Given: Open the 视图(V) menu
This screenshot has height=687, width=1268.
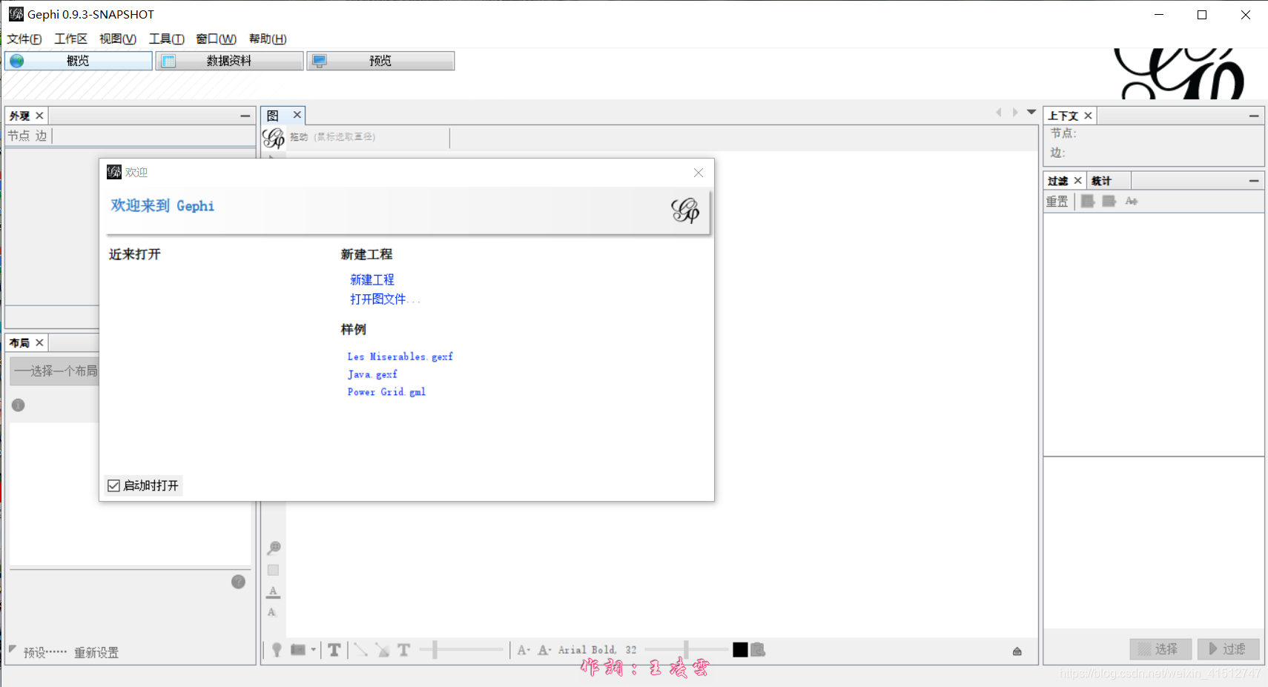Looking at the screenshot, I should [118, 39].
